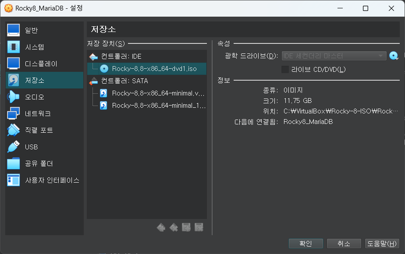Click the 직렬 포트 connector icon

coord(14,130)
